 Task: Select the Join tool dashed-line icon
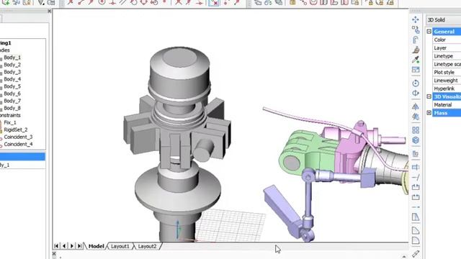(416, 207)
